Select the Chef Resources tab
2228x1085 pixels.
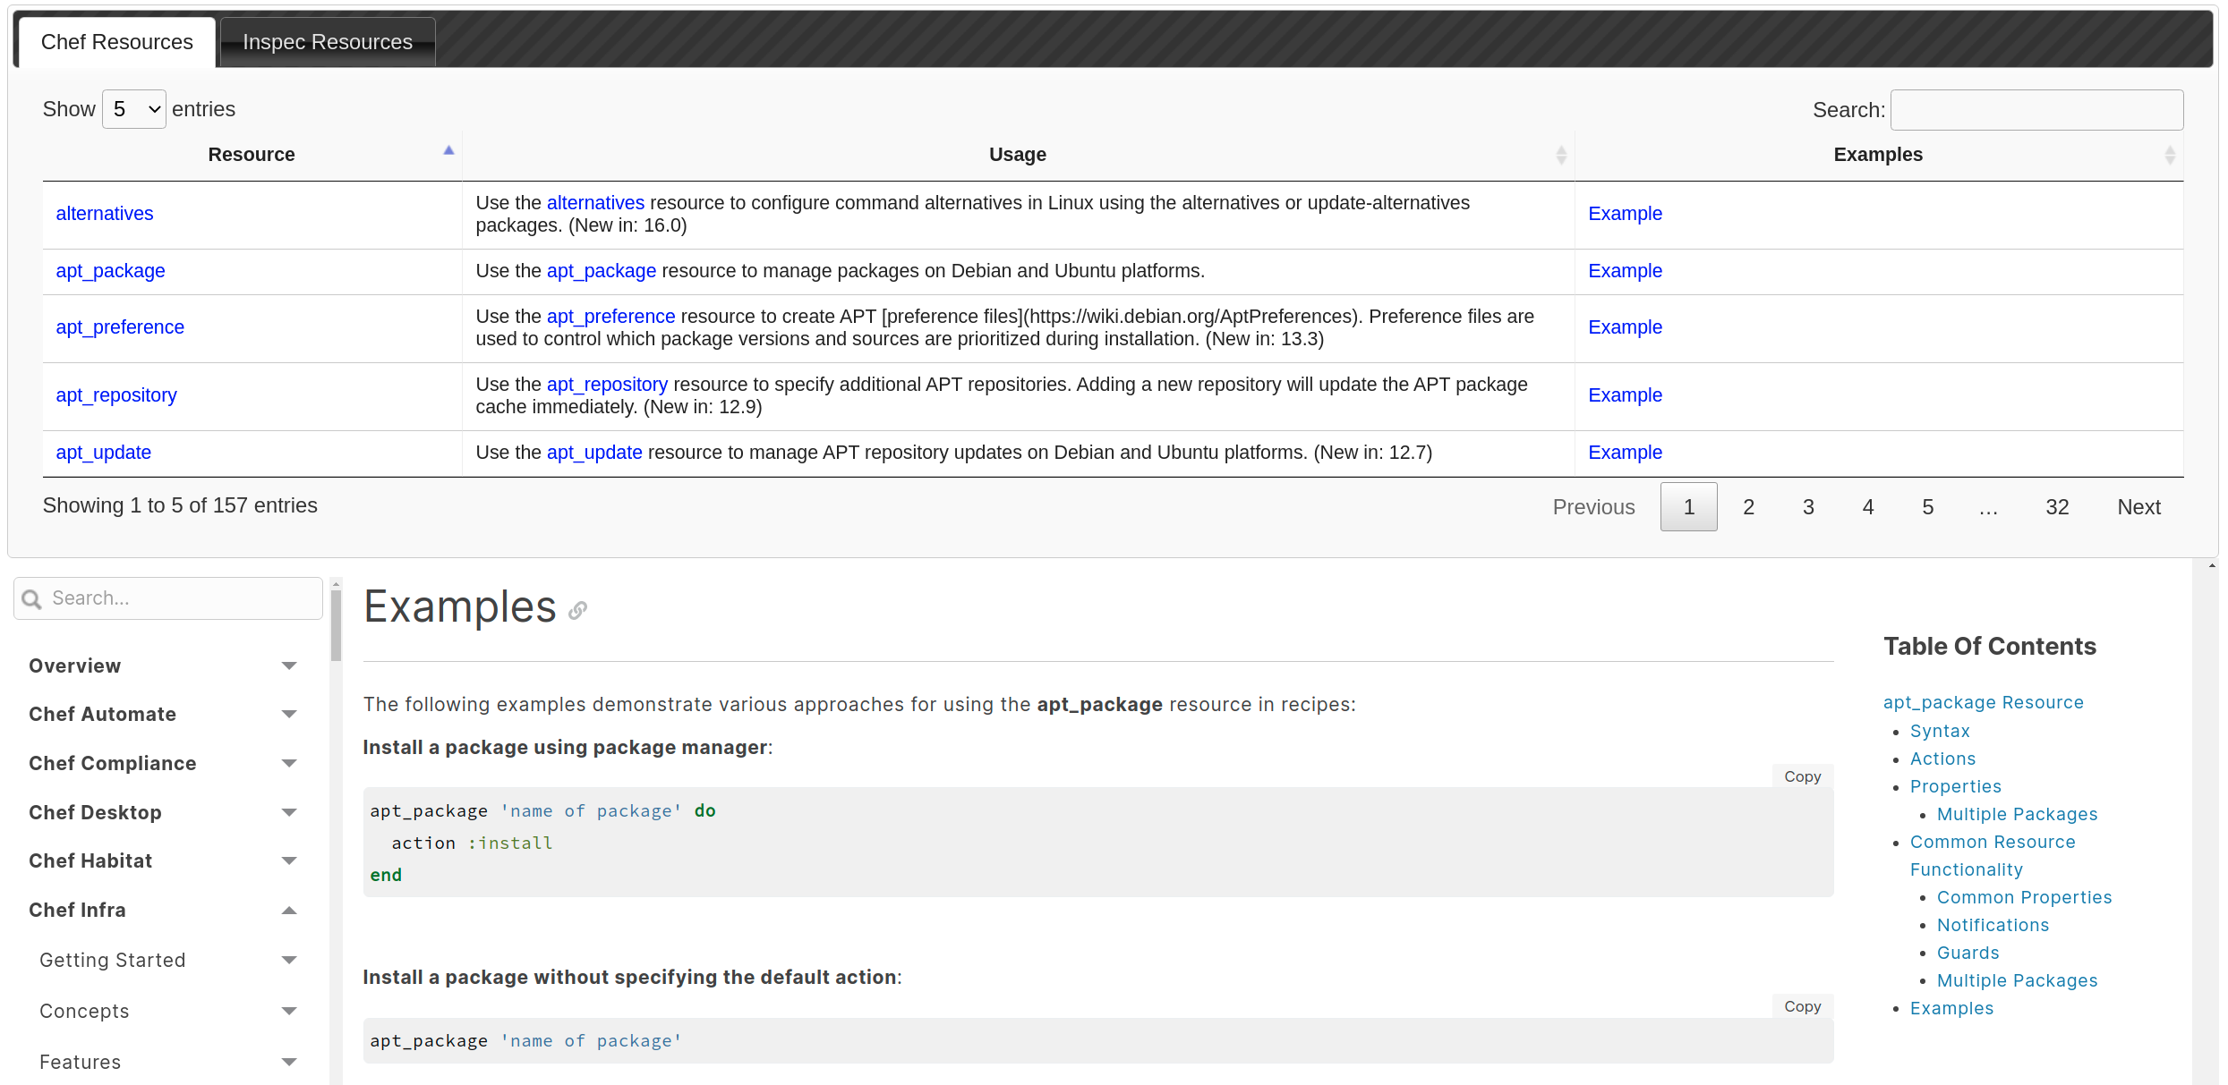coord(117,42)
